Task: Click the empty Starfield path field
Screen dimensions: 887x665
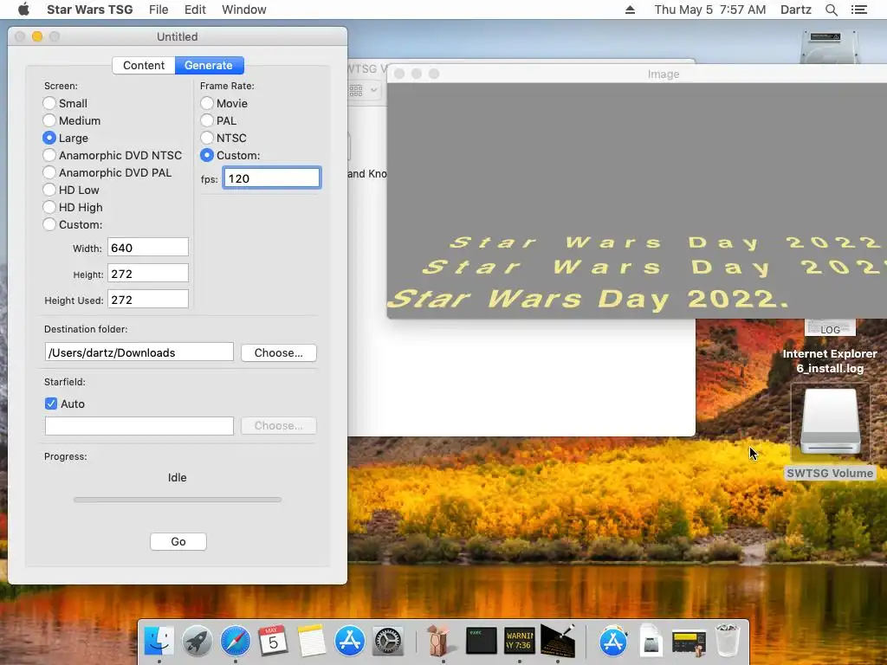Action: (x=139, y=426)
